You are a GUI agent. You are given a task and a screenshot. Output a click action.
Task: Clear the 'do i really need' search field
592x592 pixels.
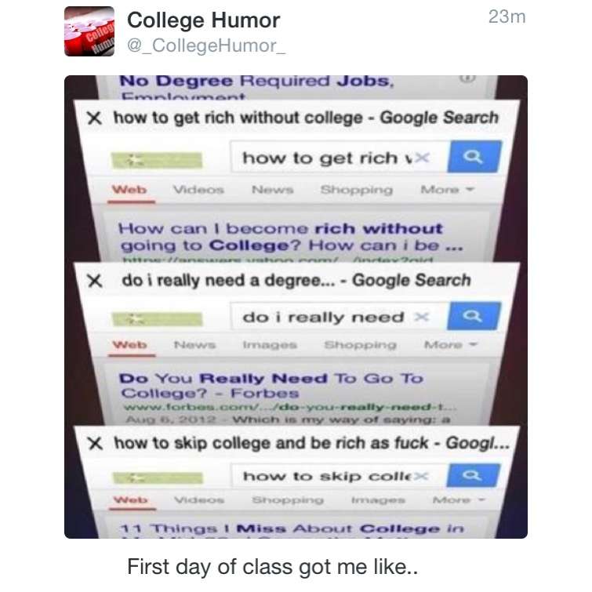(x=421, y=317)
